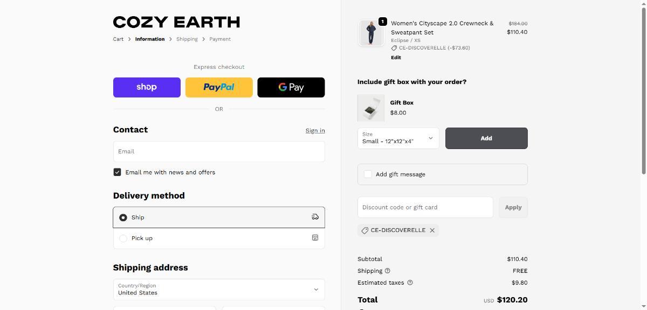Click the Cozy Earth logo
The width and height of the screenshot is (647, 310).
pyautogui.click(x=176, y=22)
